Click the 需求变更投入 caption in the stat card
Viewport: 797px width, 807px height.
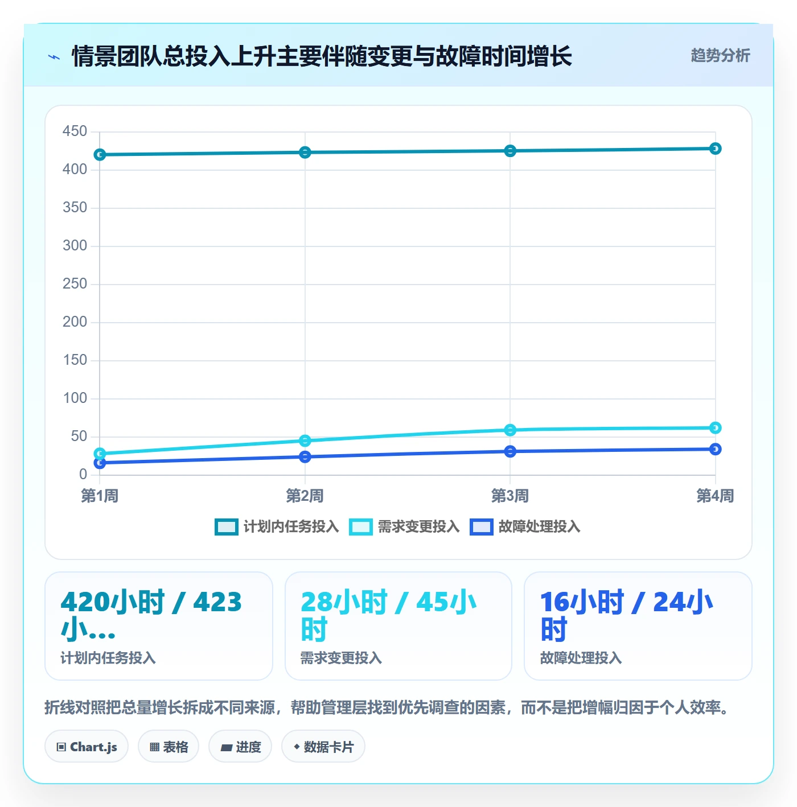click(x=341, y=658)
